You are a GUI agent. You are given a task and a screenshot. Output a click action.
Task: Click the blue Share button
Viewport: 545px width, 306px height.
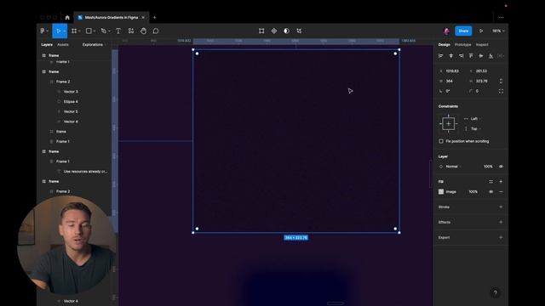click(x=463, y=31)
